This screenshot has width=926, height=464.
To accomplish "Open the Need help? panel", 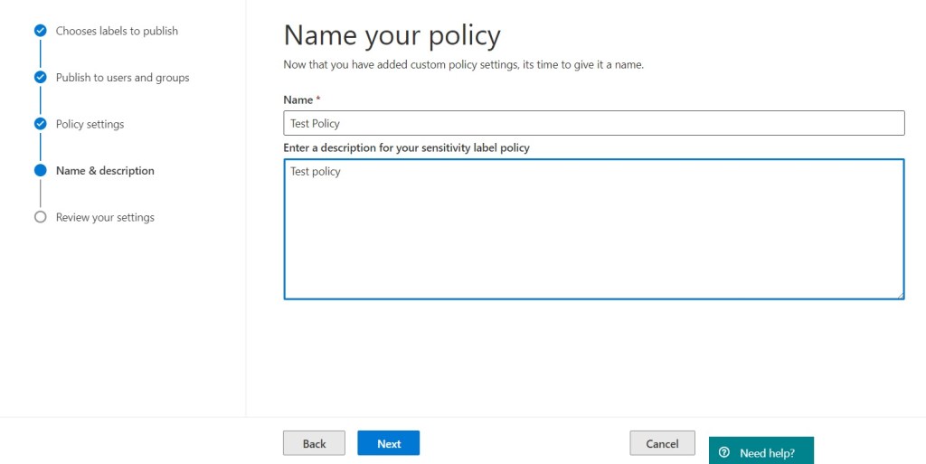I will (761, 452).
